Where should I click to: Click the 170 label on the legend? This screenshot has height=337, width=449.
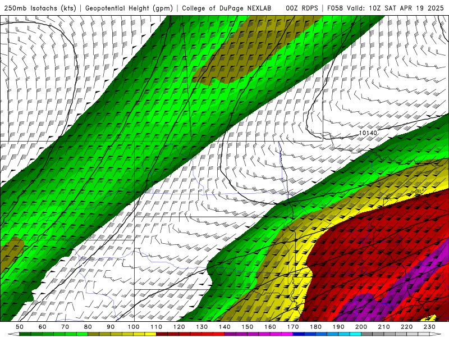(293, 327)
